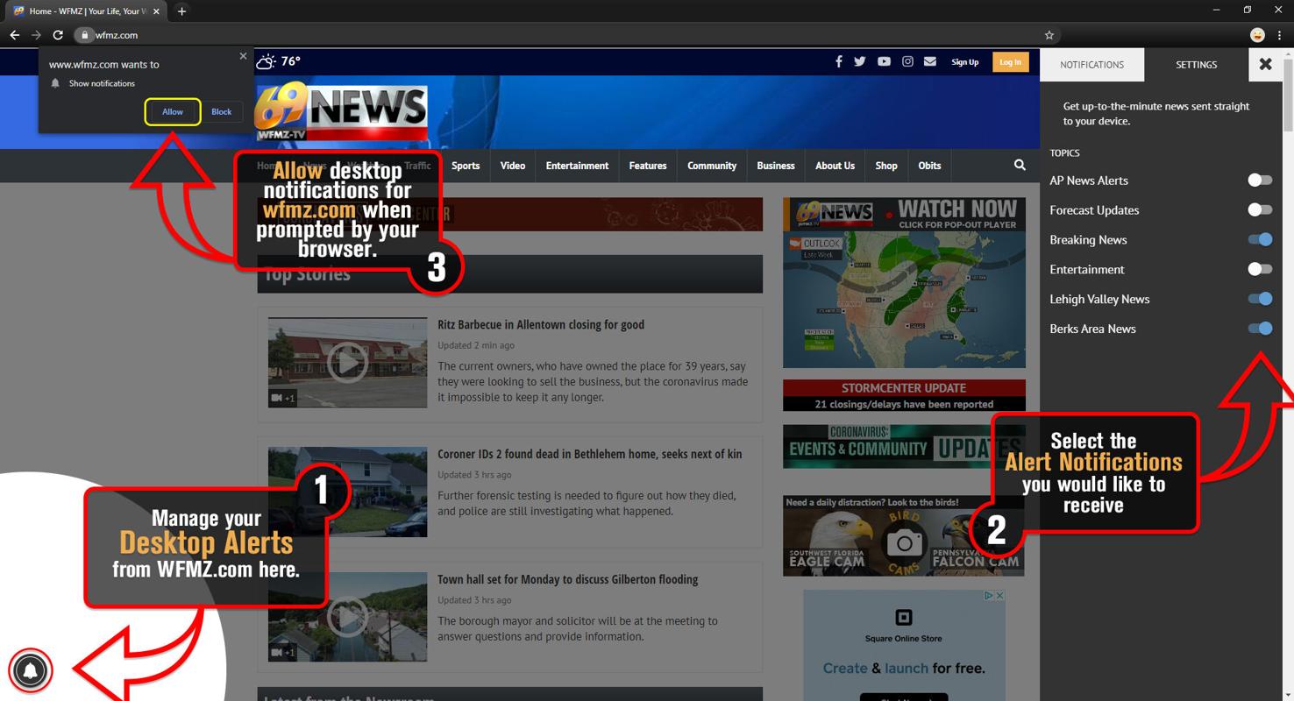Dismiss the notification prompt with its X
Screen dimensions: 1294x701
243,56
